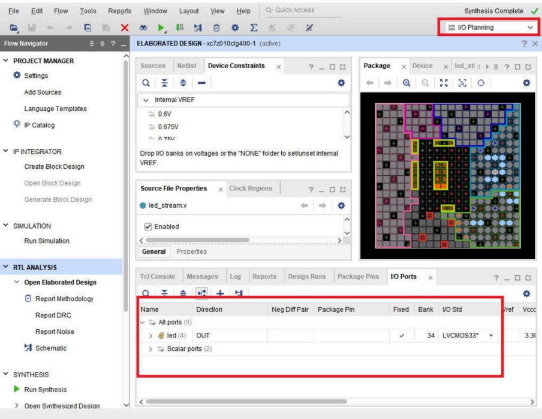The height and width of the screenshot is (419, 542).
Task: Zoom in on the Package view
Action: [x=406, y=83]
